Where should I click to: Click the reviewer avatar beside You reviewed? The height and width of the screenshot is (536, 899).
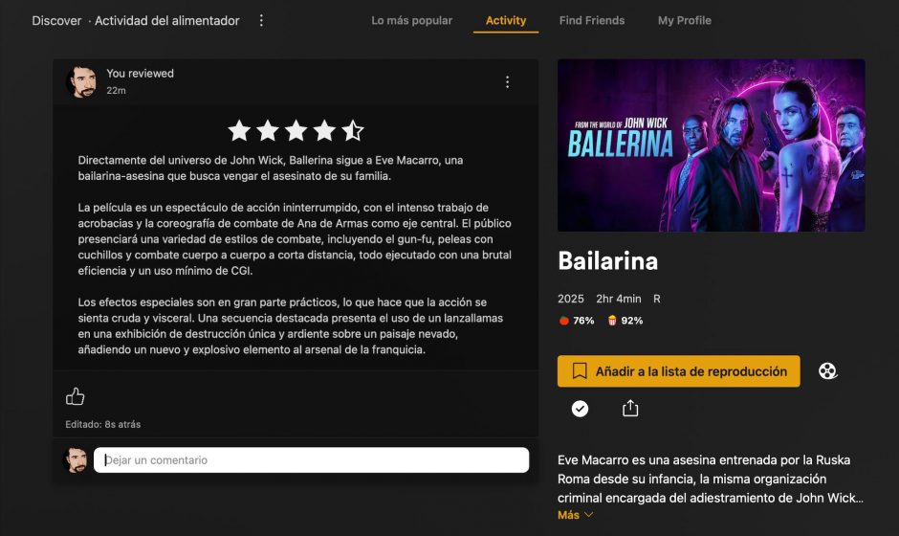click(x=81, y=81)
